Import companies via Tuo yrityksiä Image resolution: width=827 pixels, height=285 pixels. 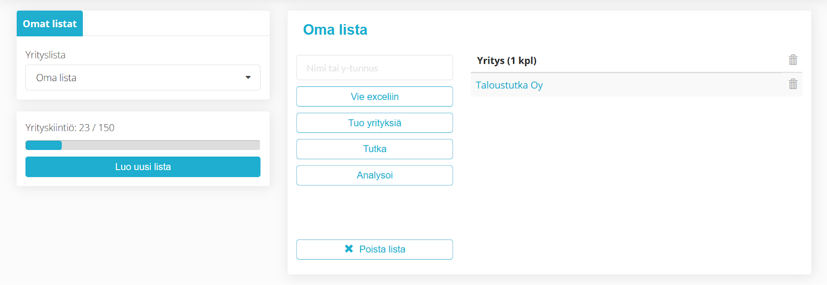pos(375,123)
